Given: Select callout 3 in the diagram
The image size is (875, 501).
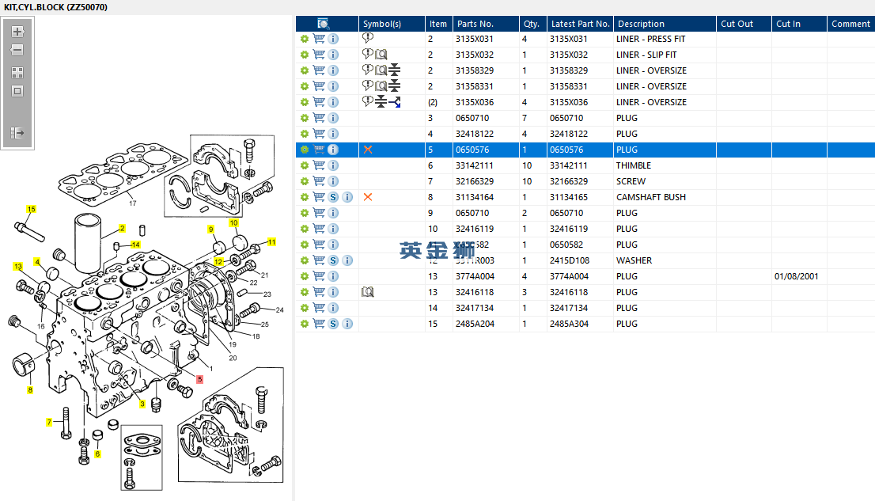Looking at the screenshot, I should coord(142,404).
